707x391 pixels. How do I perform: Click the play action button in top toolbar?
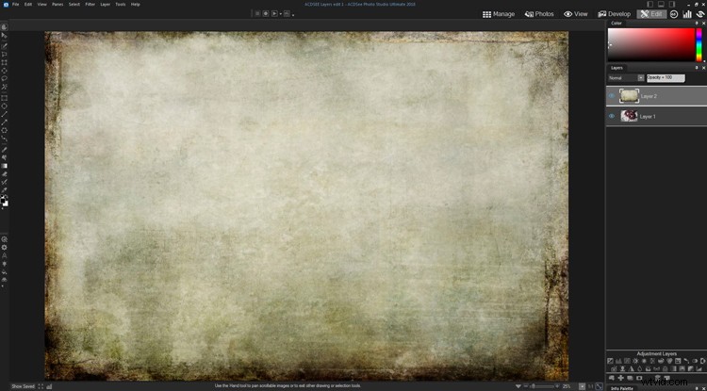pyautogui.click(x=273, y=14)
